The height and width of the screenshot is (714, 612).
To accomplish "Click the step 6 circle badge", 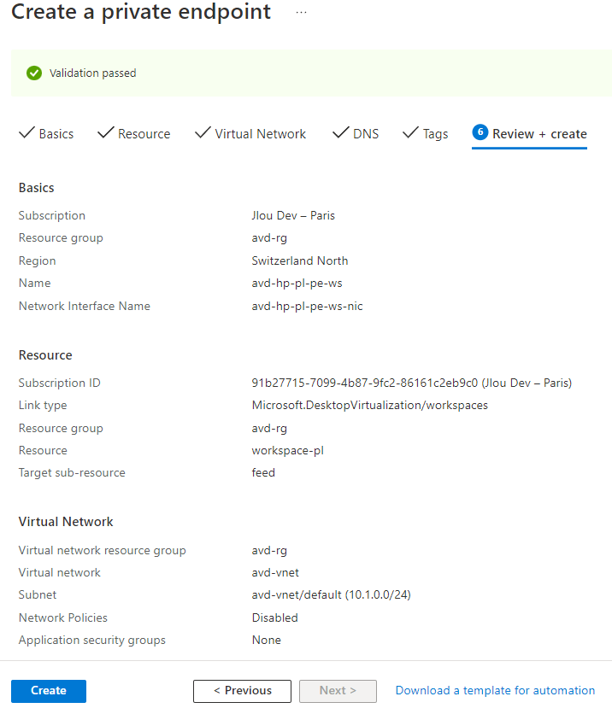I will pos(480,132).
